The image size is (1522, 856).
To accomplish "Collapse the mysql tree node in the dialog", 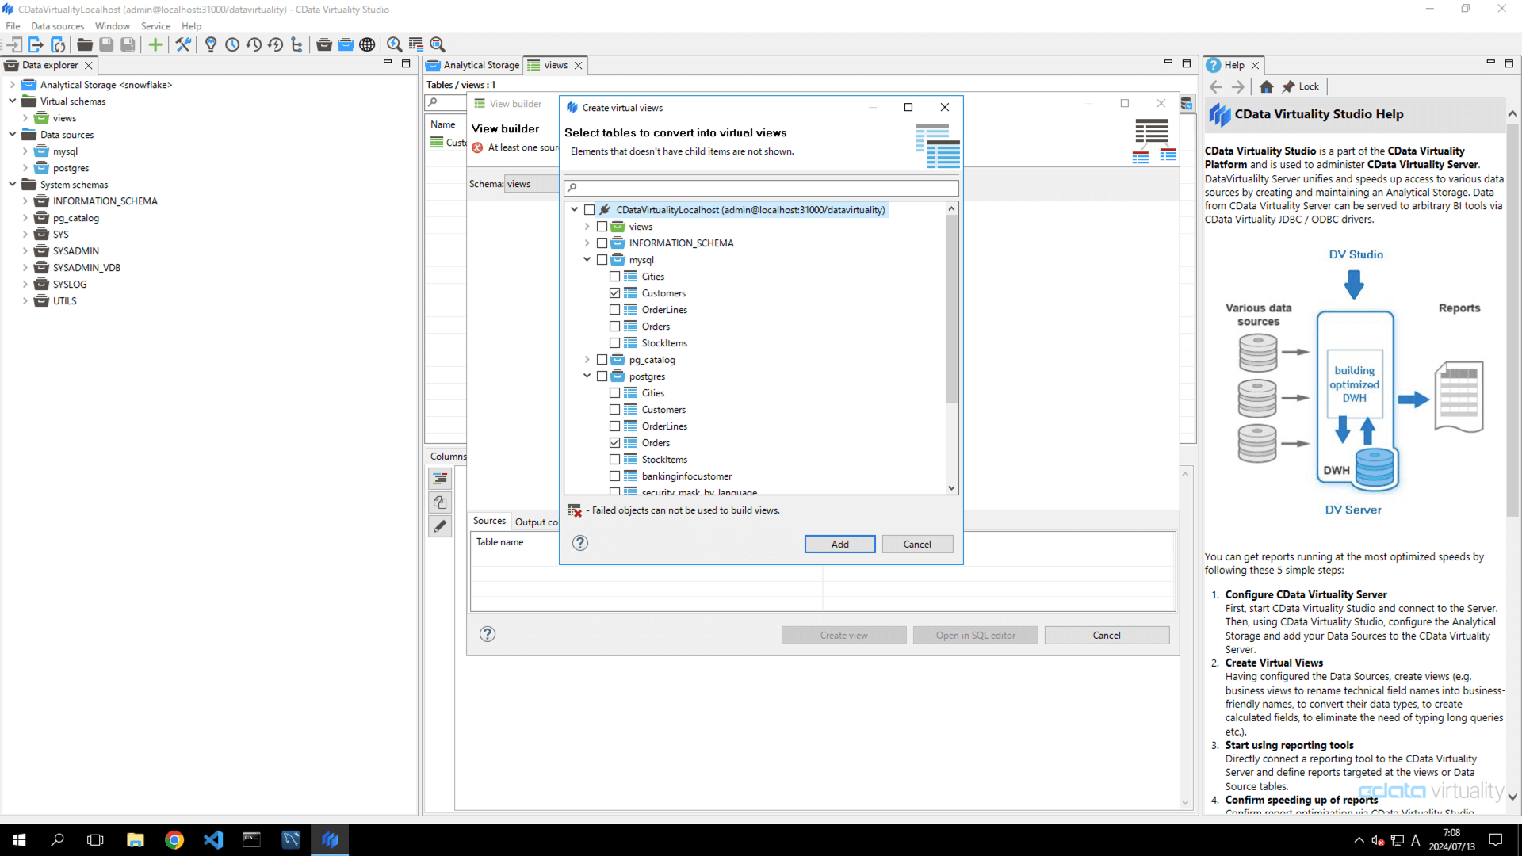I will [x=587, y=259].
